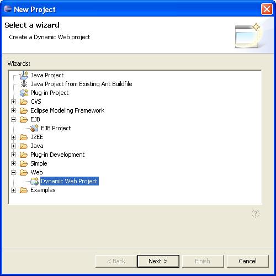Expand the J2EE folder
The height and width of the screenshot is (276, 276).
[13, 137]
